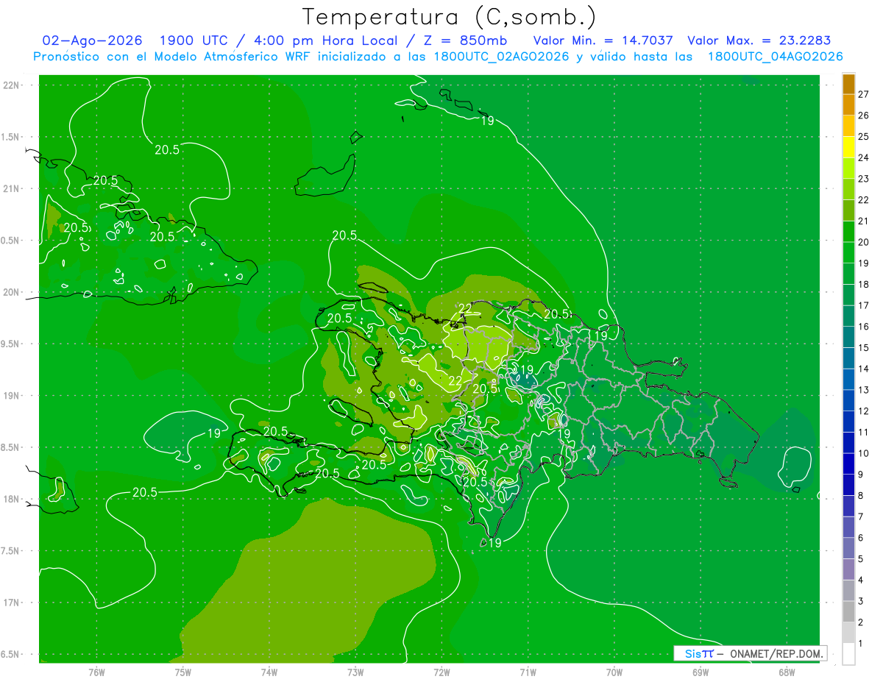Click legend value 23
Viewport: 883px width, 682px height.
863,179
